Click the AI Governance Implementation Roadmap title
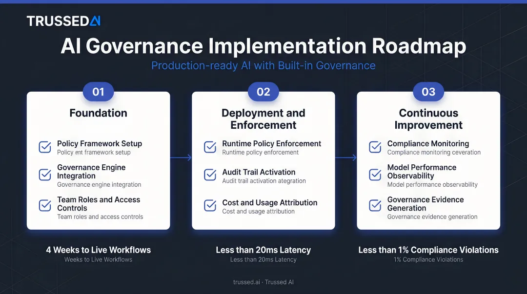The height and width of the screenshot is (294, 527). click(263, 46)
